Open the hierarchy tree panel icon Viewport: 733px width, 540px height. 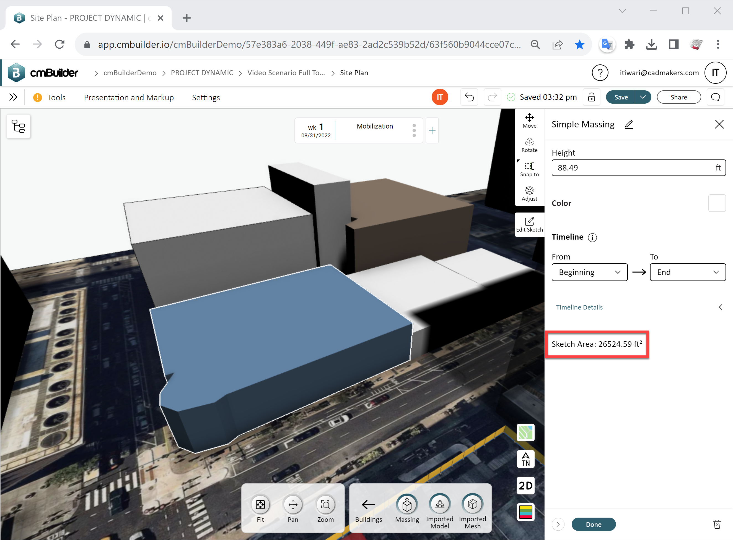pos(18,126)
